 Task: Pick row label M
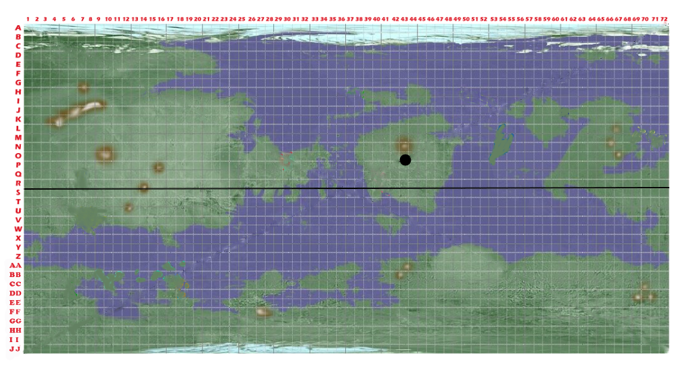18,138
